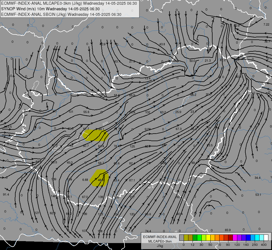
Task: Click the map value 32.7
Action: [267, 41]
